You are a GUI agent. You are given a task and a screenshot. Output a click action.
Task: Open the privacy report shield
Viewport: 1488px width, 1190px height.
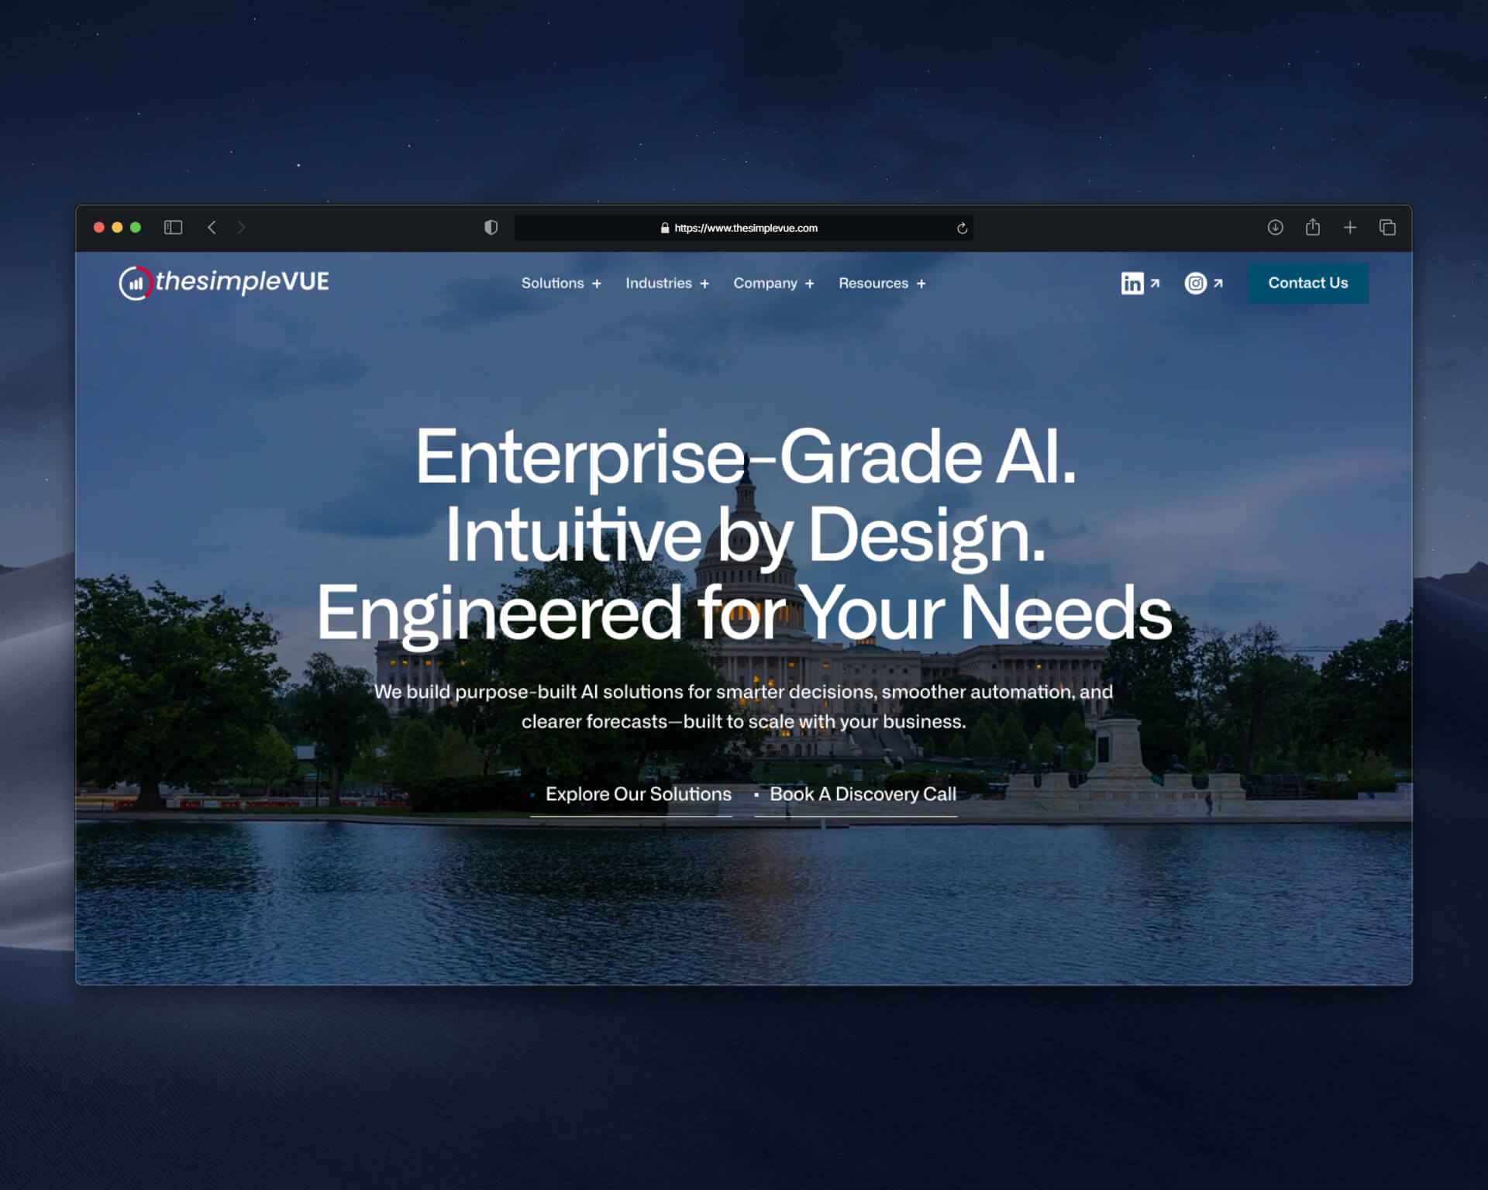tap(491, 227)
